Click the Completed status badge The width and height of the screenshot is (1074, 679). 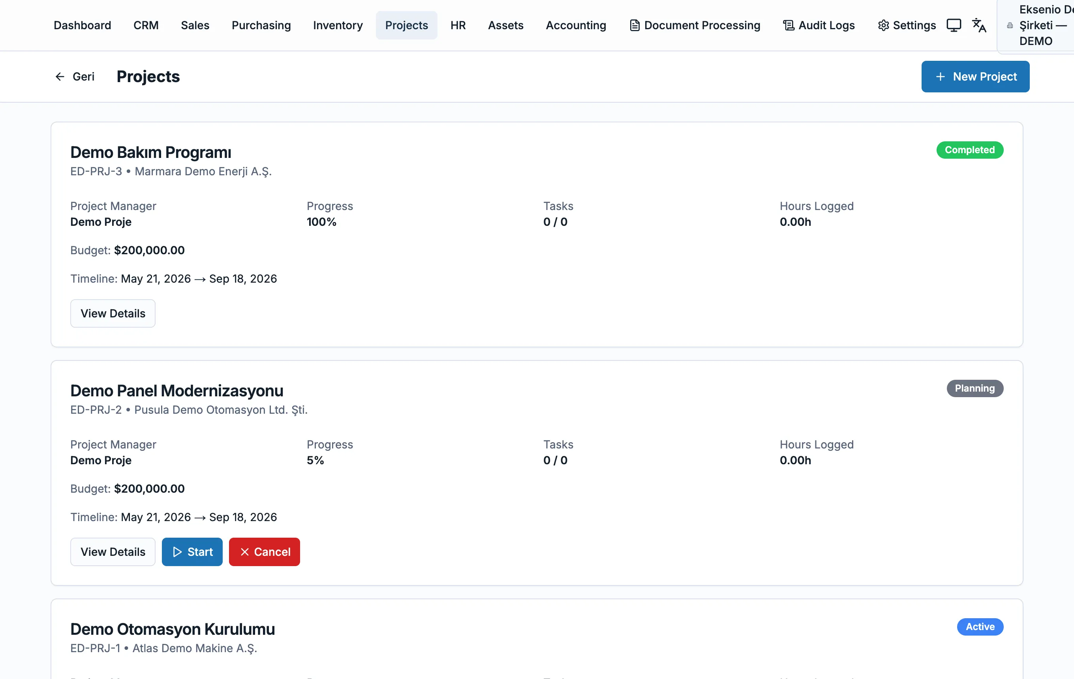click(970, 150)
